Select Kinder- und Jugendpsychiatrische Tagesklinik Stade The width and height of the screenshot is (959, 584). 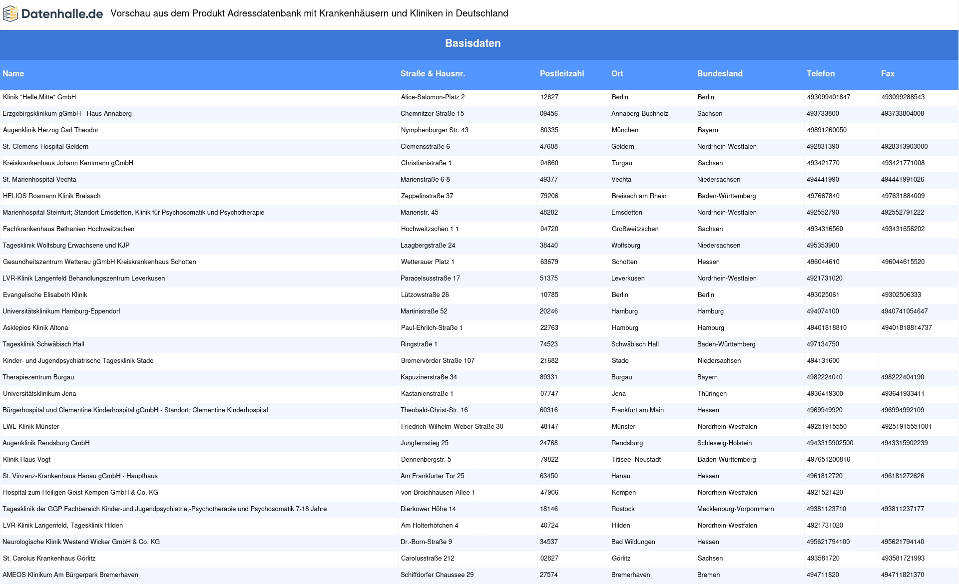(x=78, y=361)
